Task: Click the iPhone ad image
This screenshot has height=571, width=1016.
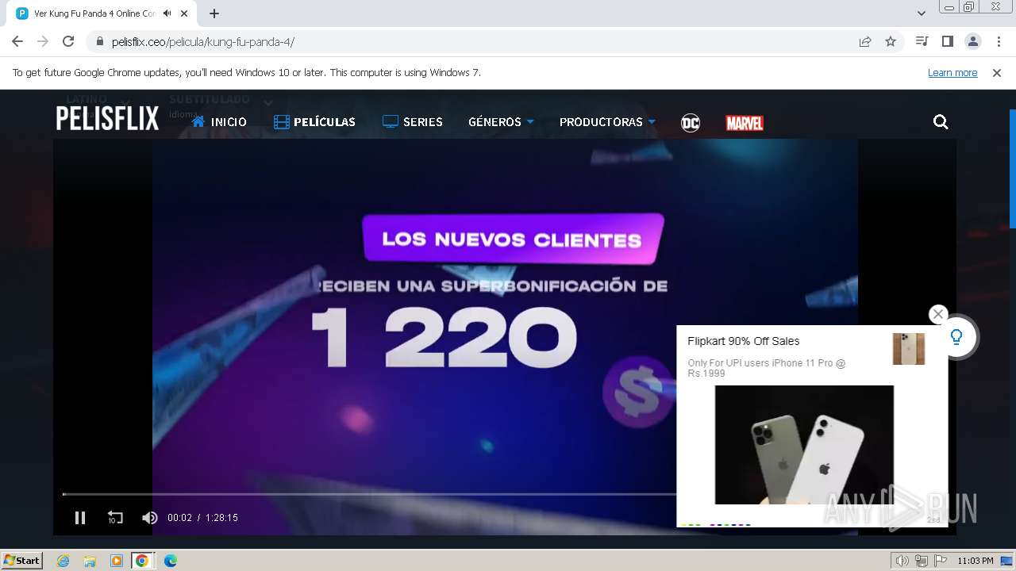Action: pos(804,445)
